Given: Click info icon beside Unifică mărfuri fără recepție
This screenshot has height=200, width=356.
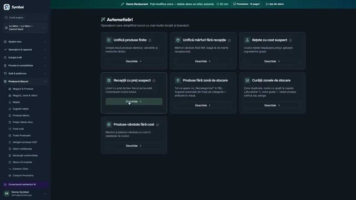Looking at the screenshot, I should point(229,40).
